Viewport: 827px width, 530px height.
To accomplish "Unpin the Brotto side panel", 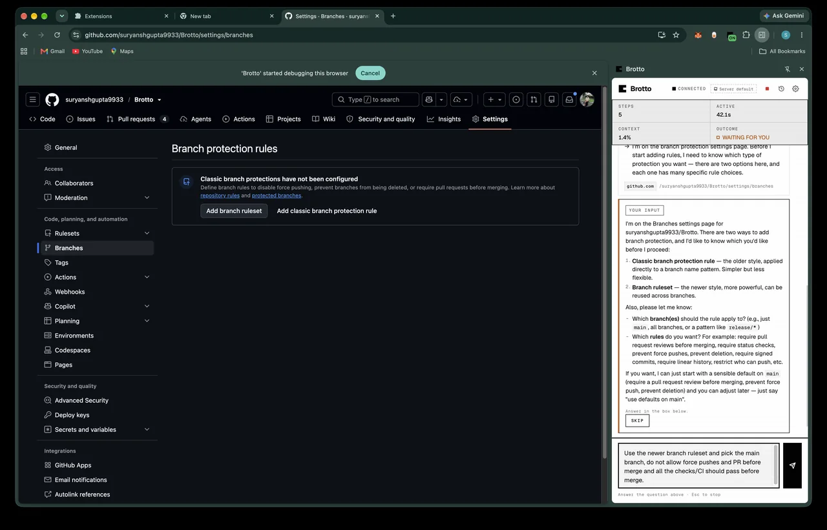I will (x=788, y=69).
